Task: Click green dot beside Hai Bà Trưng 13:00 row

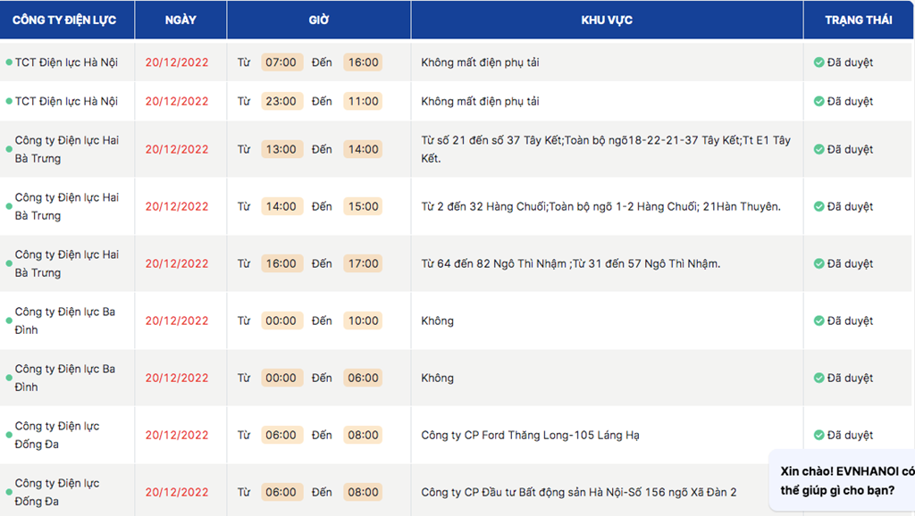Action: tap(9, 149)
